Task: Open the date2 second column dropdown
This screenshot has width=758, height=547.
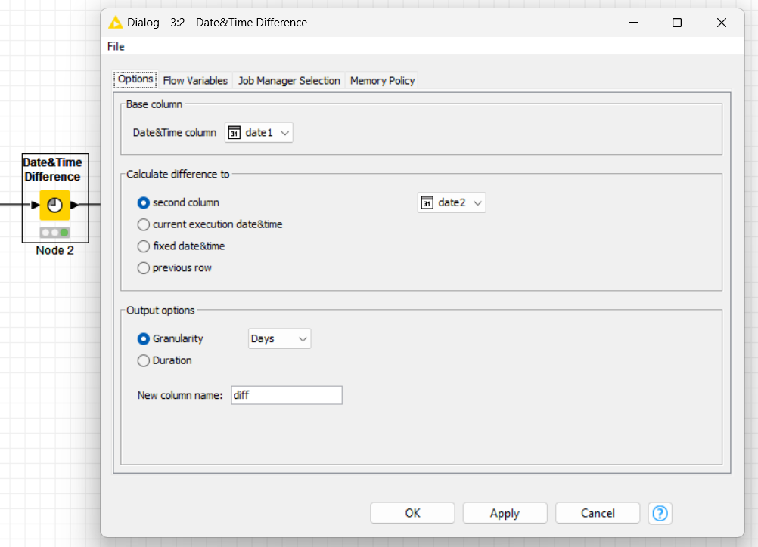Action: [452, 202]
